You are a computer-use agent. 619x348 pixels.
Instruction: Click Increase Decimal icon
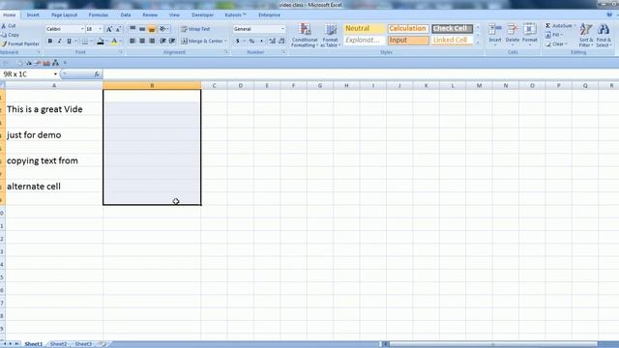tap(272, 41)
